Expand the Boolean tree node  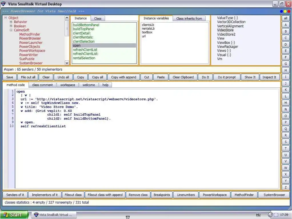point(11,26)
